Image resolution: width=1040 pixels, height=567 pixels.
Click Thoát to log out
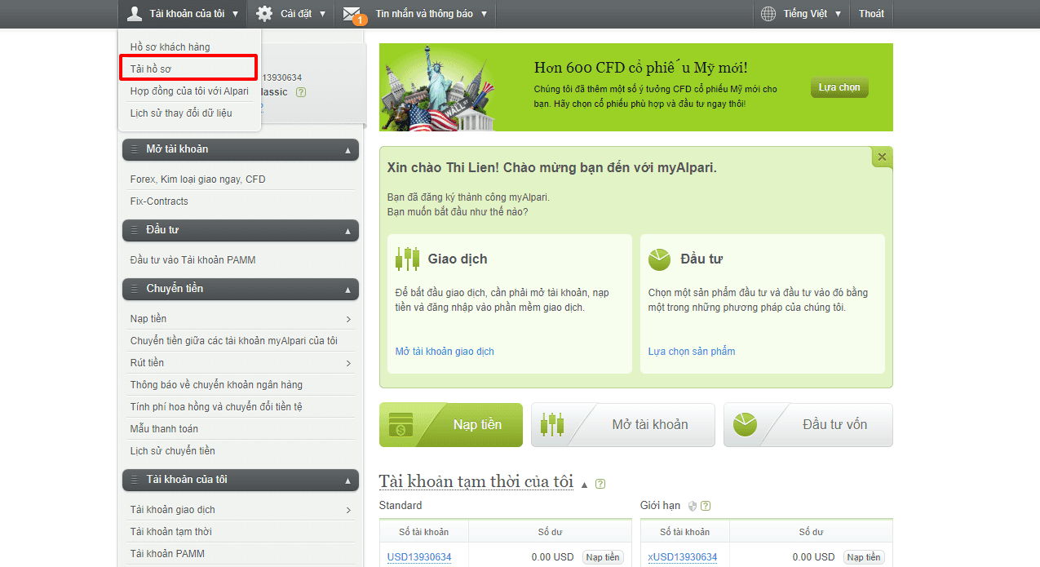point(871,14)
